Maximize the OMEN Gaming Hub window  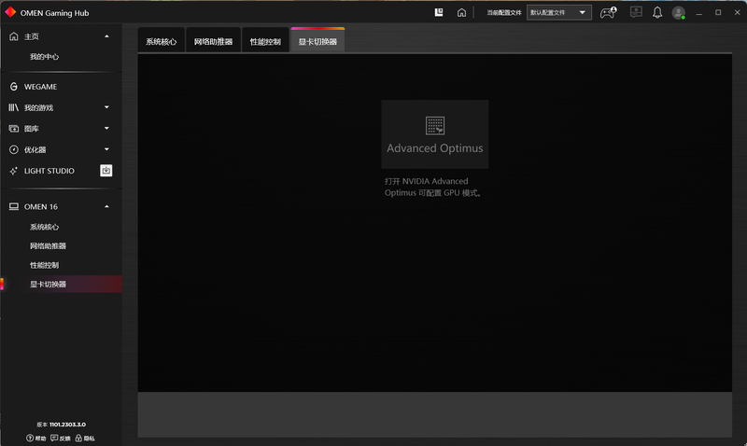click(718, 12)
